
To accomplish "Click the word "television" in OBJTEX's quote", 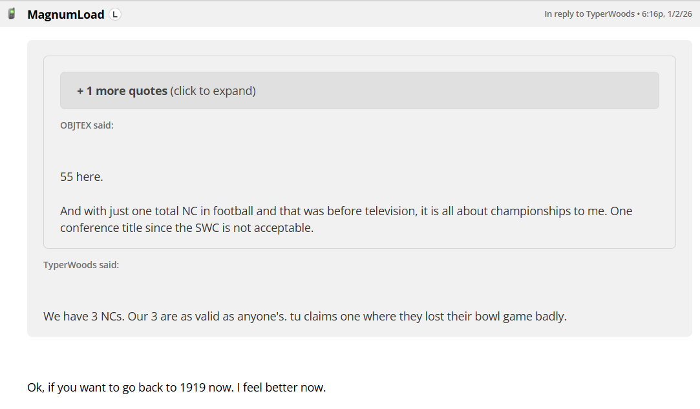I will coord(386,211).
